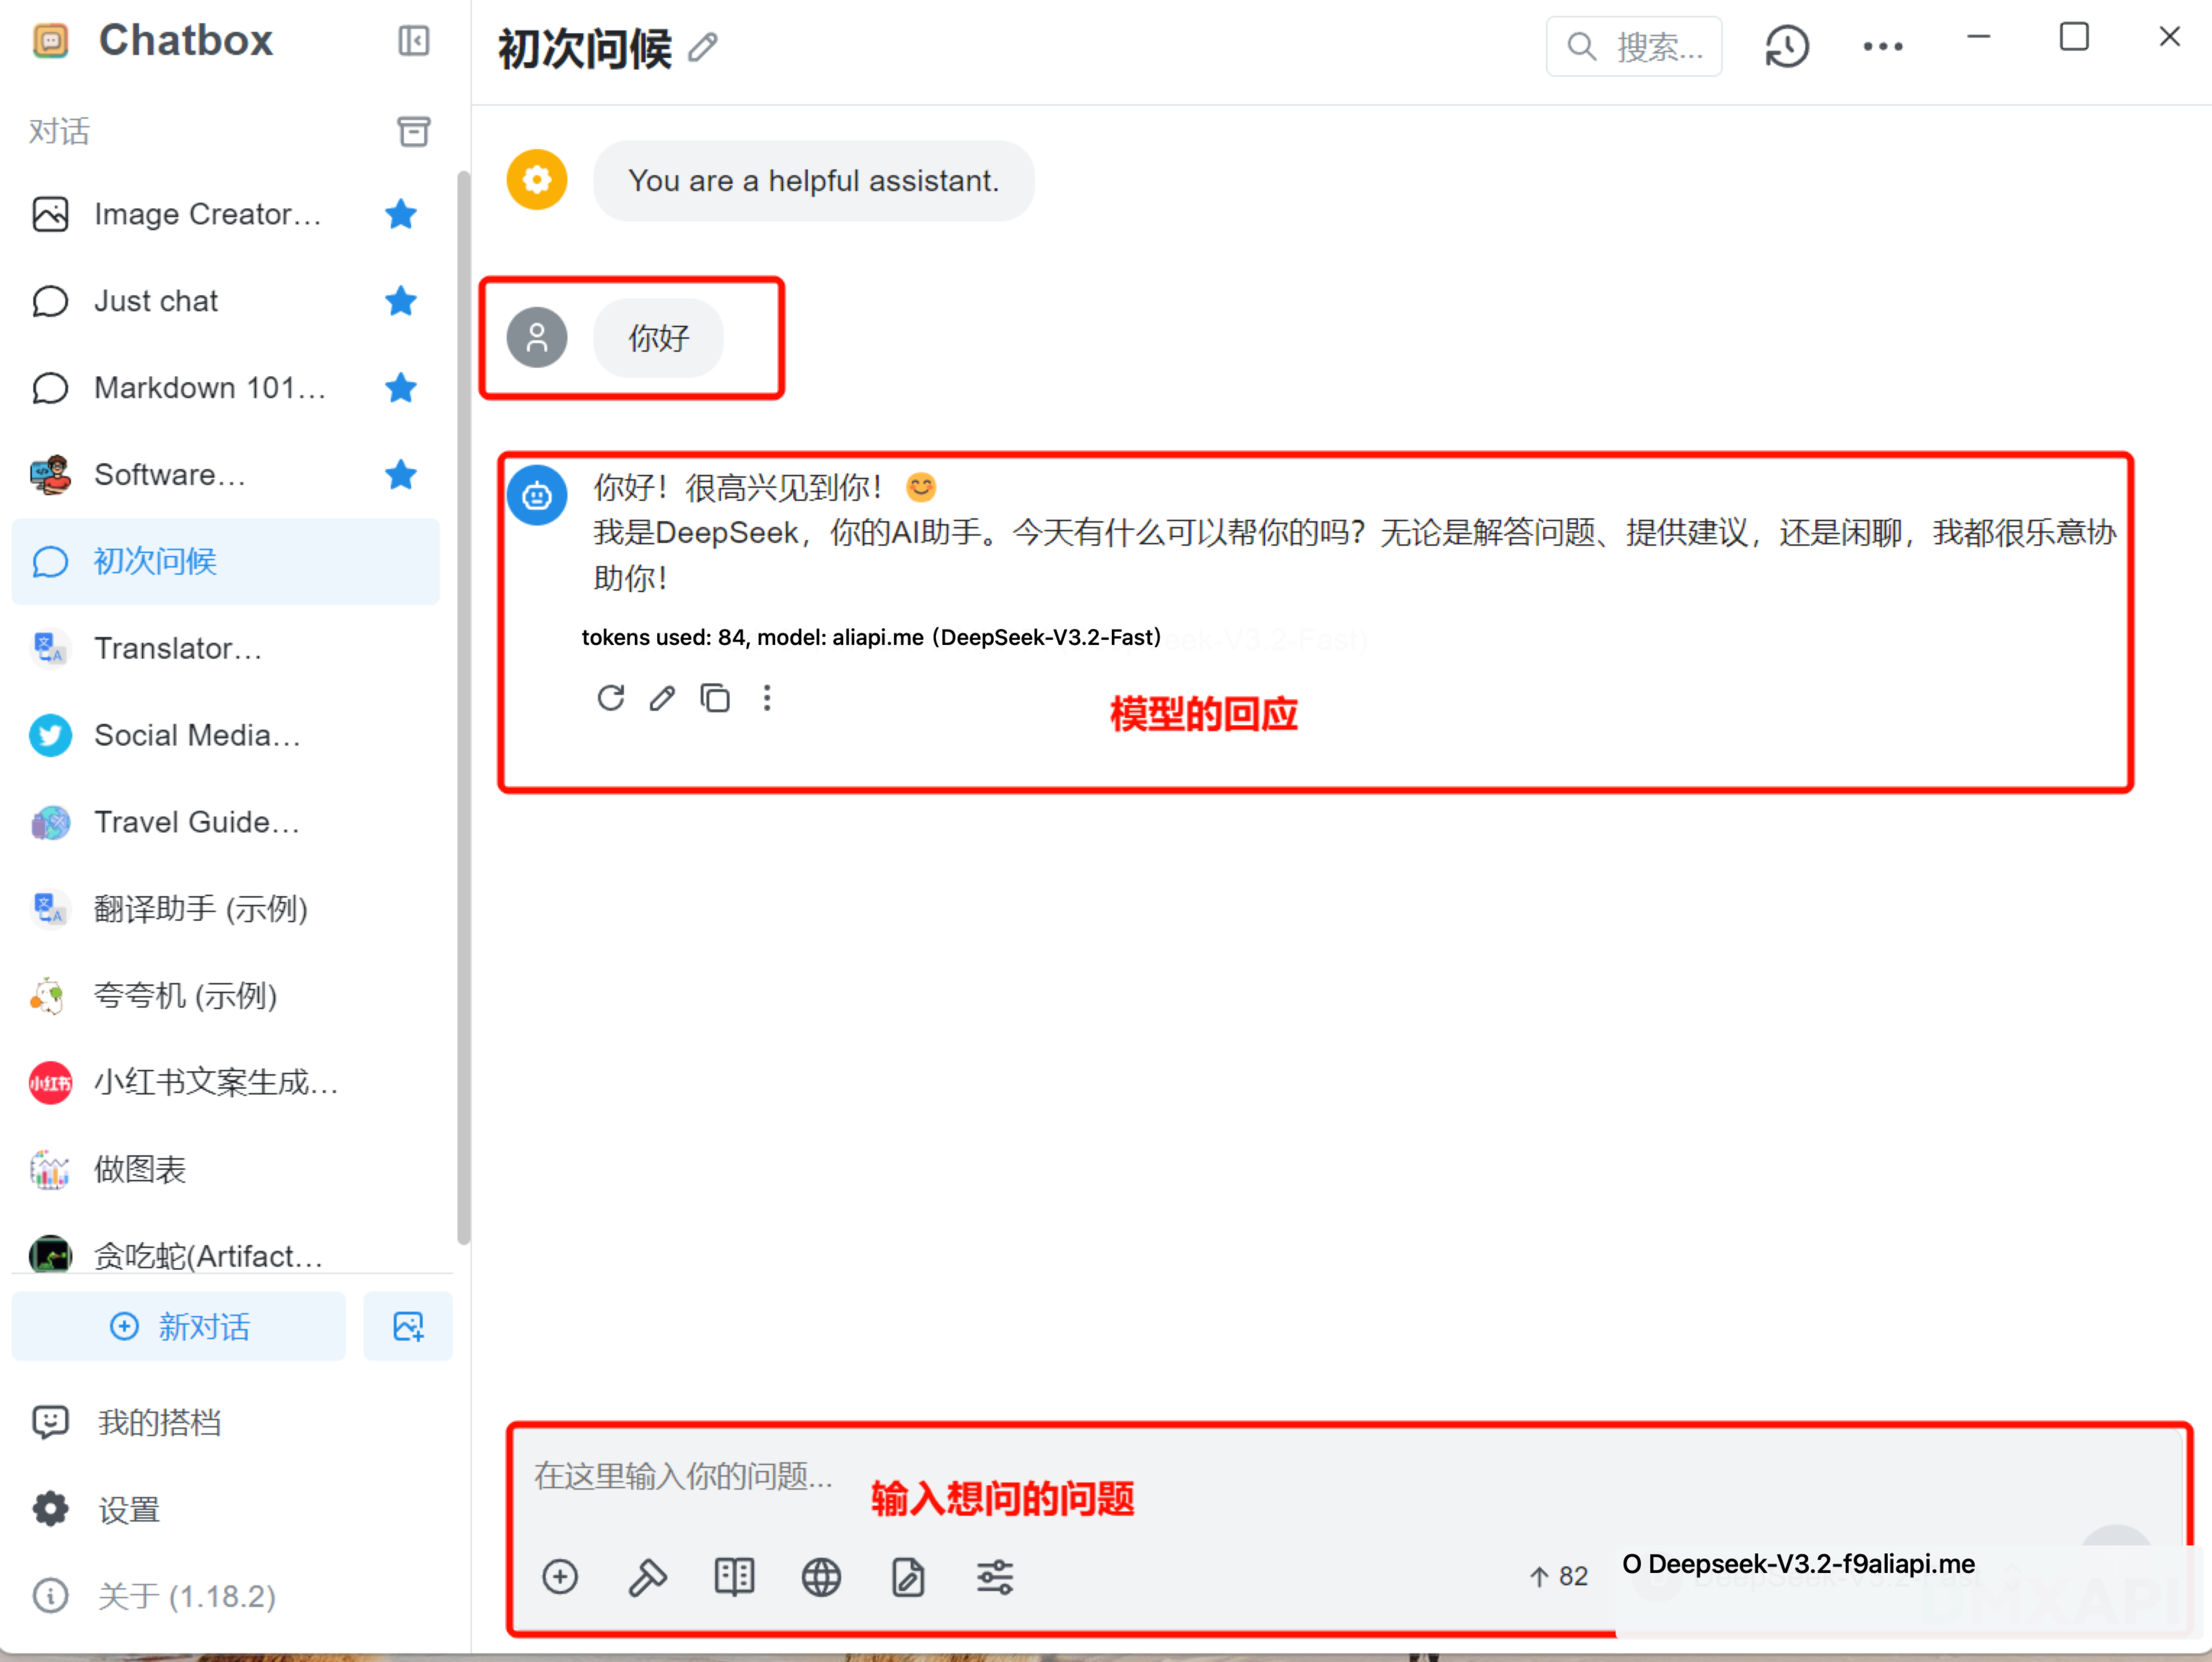This screenshot has height=1662, width=2212.
Task: Click the question input box
Action: [1346, 1477]
